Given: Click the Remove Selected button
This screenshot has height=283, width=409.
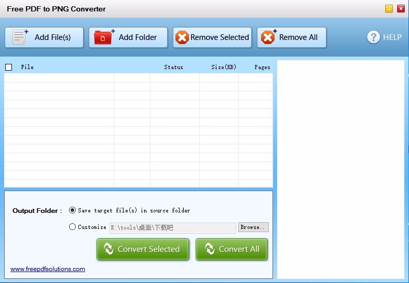Looking at the screenshot, I should (x=212, y=37).
